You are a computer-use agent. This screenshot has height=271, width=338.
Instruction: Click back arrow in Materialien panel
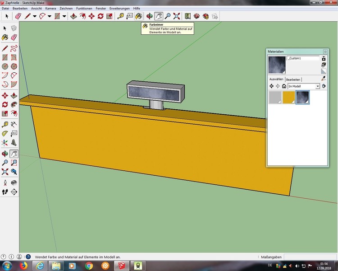272,86
